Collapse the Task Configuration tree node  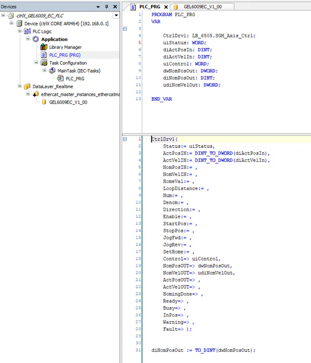(36, 63)
